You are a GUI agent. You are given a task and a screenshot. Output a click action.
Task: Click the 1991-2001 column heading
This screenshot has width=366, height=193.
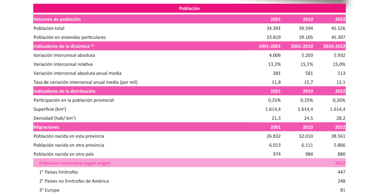270,46
